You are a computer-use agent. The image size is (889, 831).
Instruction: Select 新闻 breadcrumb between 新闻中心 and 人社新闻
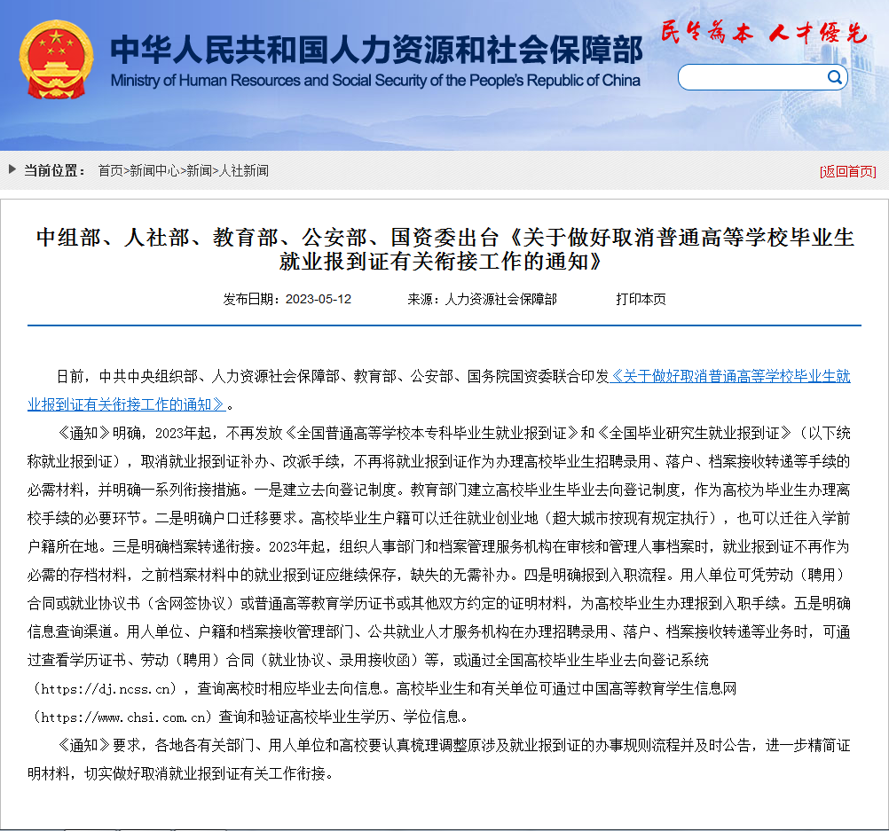pyautogui.click(x=199, y=170)
